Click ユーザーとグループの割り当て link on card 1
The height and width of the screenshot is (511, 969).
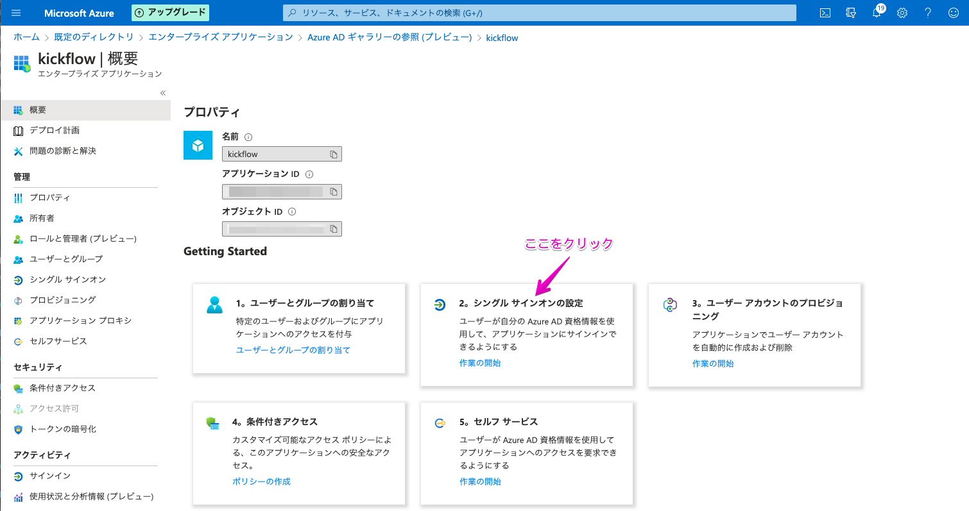(x=293, y=351)
